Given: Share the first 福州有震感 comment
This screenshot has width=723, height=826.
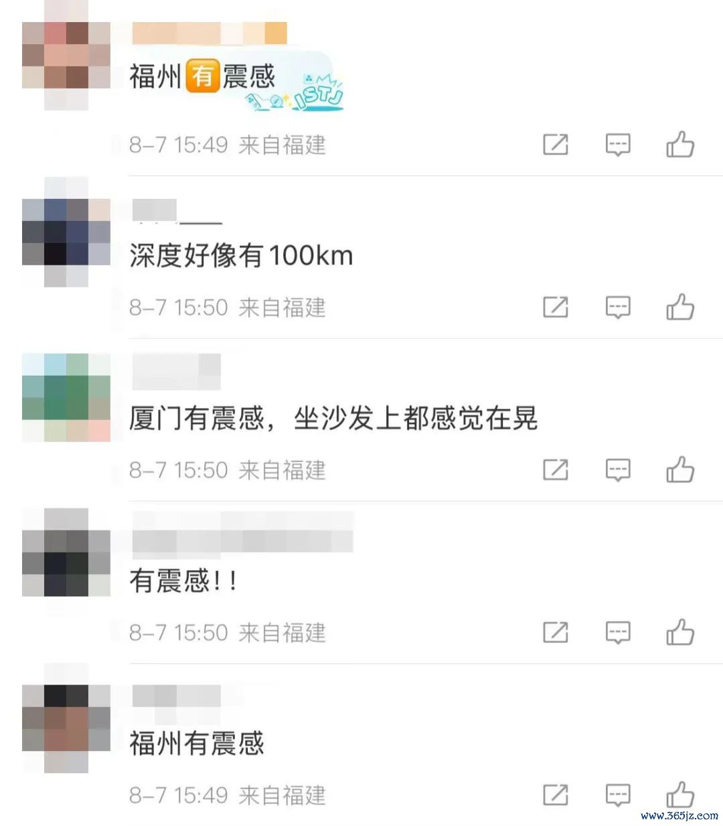Looking at the screenshot, I should (555, 145).
